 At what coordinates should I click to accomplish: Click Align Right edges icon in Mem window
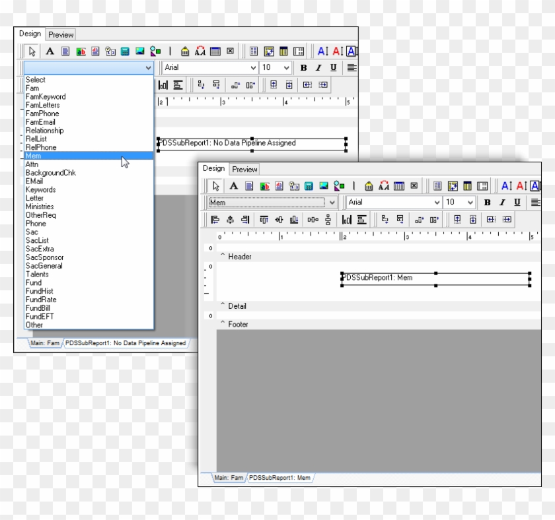(245, 220)
